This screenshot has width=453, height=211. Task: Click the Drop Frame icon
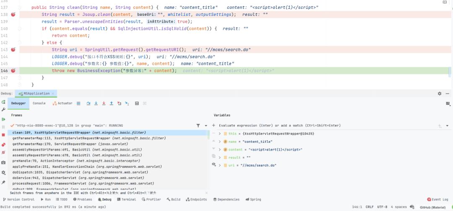[x=119, y=103]
